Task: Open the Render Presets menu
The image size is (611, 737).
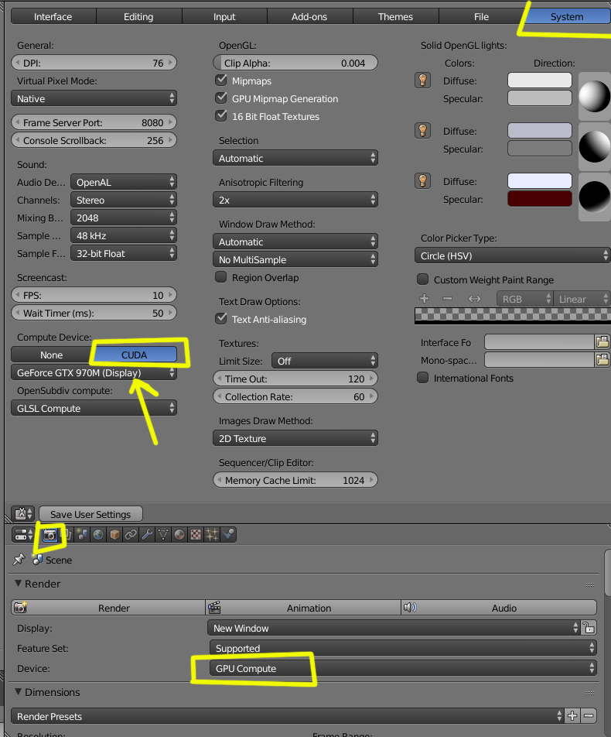Action: point(288,716)
